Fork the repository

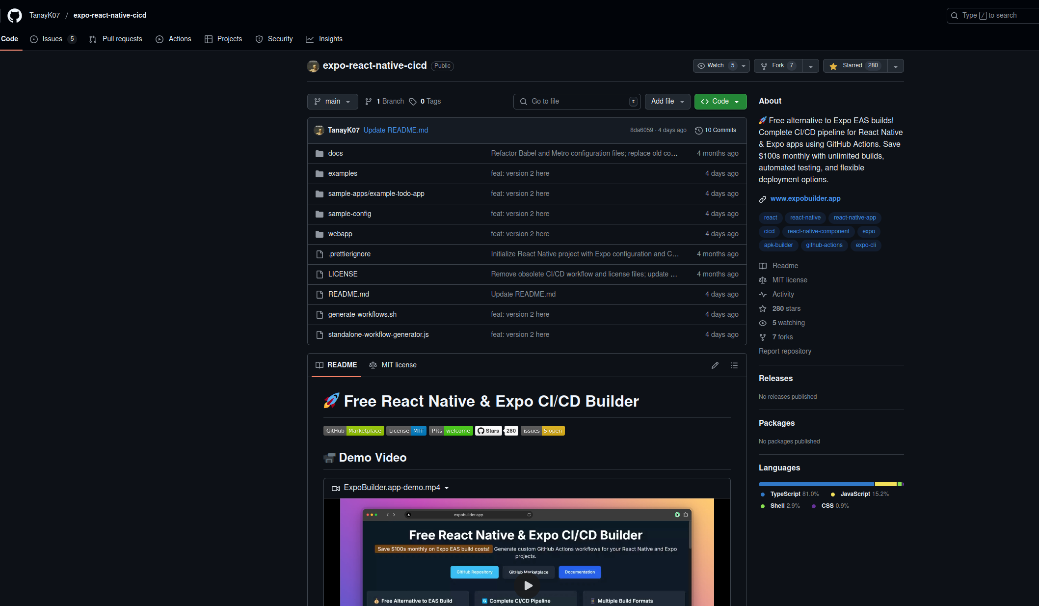(x=778, y=66)
